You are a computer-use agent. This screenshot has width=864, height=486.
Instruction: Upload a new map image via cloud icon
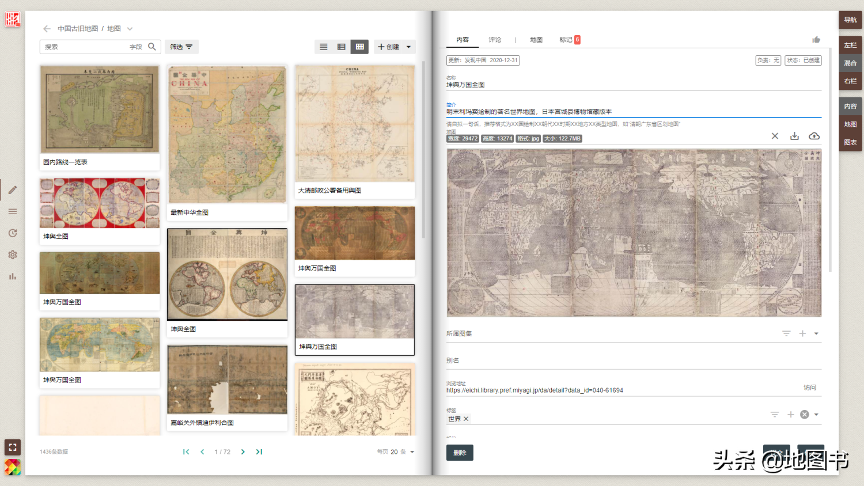814,136
